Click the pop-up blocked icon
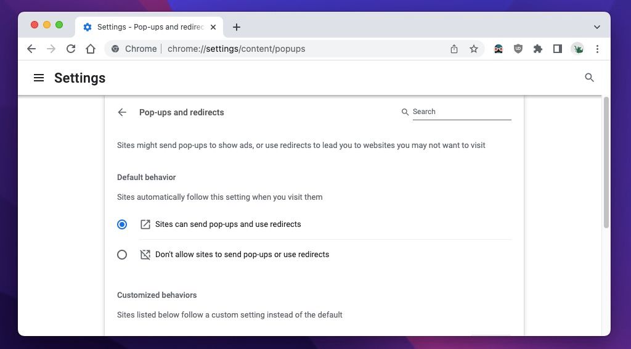Viewport: 631px width, 349px height. pyautogui.click(x=145, y=255)
